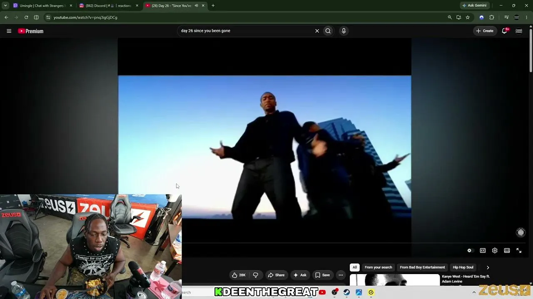Screen dimensions: 533x299
Task: Share this video
Action: (x=276, y=275)
